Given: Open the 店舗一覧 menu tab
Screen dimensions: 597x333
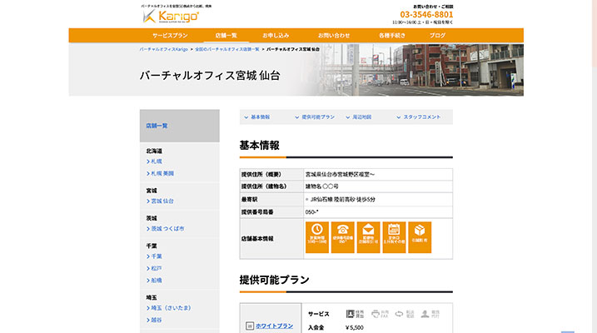Looking at the screenshot, I should coord(226,36).
